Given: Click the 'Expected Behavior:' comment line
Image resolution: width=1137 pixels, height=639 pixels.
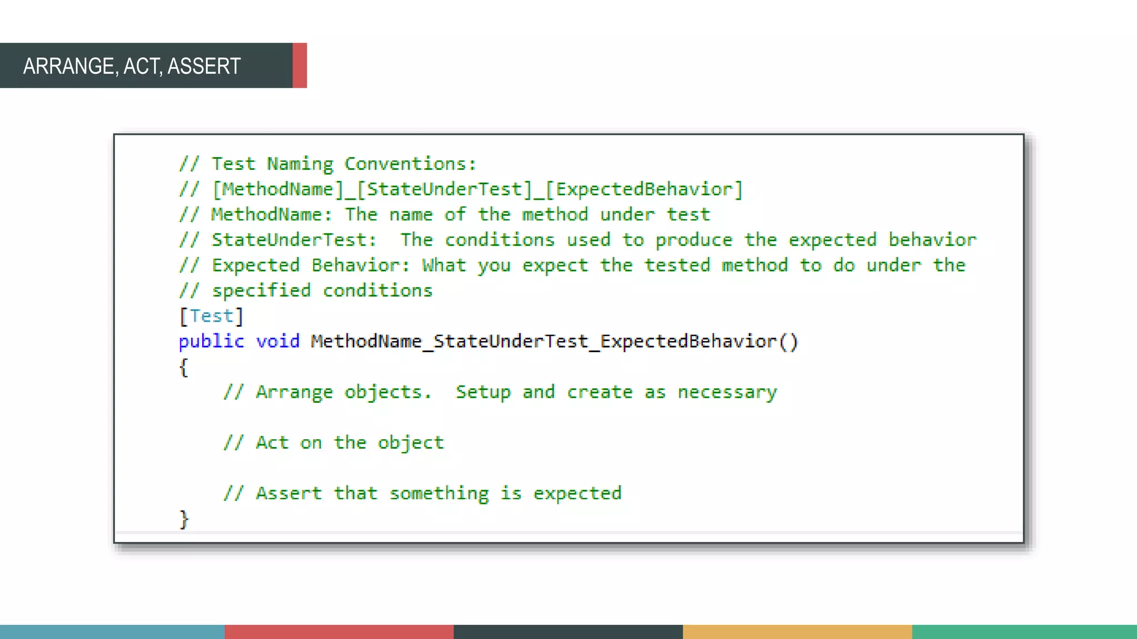Looking at the screenshot, I should [x=572, y=266].
